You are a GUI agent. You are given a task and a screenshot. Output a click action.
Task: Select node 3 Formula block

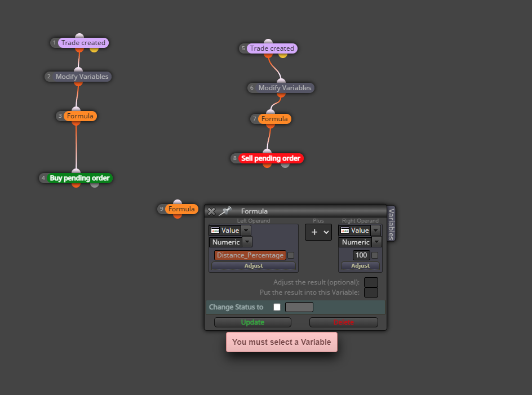[80, 116]
